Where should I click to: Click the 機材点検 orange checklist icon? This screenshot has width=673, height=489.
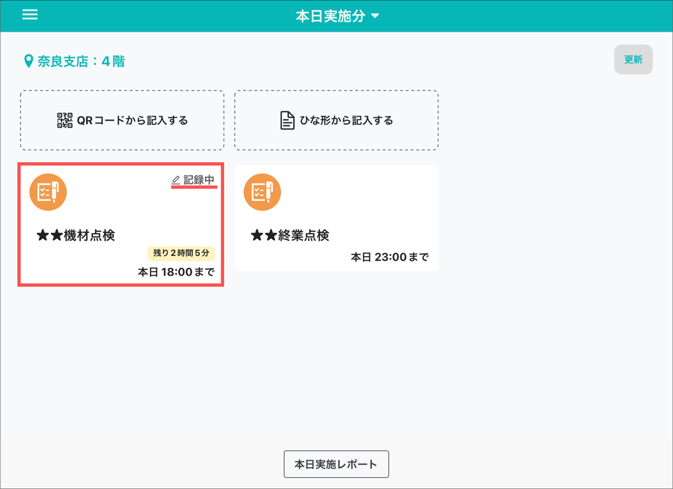48,192
